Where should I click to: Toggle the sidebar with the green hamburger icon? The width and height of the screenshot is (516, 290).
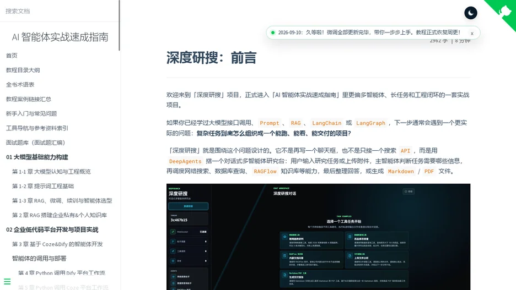coord(7,281)
